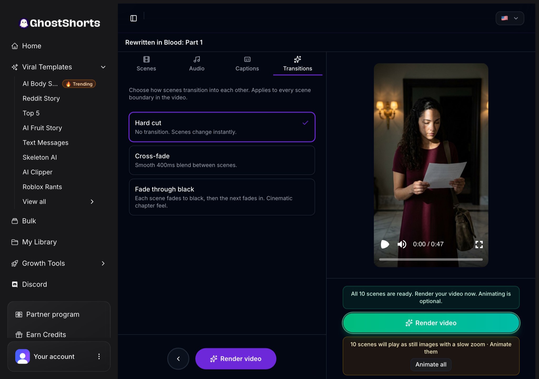Open Earn Credits link
539x379 pixels.
tap(46, 335)
